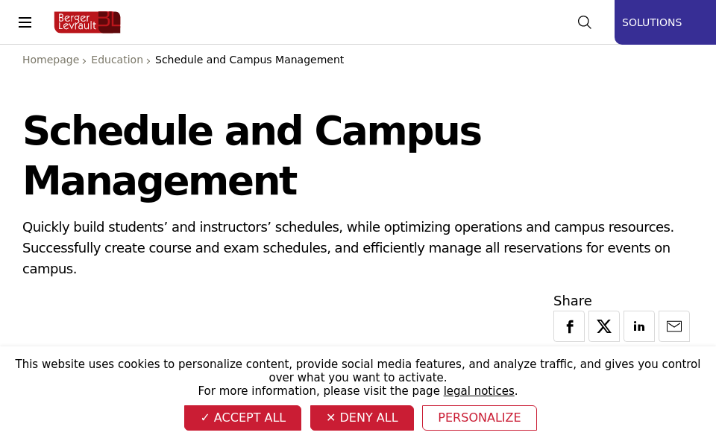Share the page on Facebook
Screen dimensions: 716x447
coord(569,326)
